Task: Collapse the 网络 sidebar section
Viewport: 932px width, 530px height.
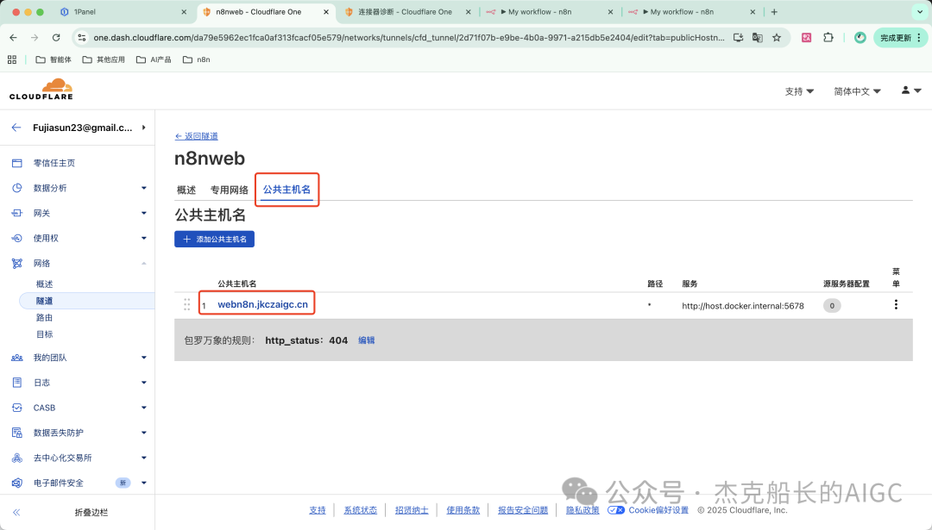Action: pyautogui.click(x=144, y=263)
